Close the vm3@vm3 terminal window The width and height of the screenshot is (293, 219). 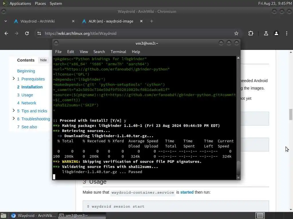pos(237,43)
